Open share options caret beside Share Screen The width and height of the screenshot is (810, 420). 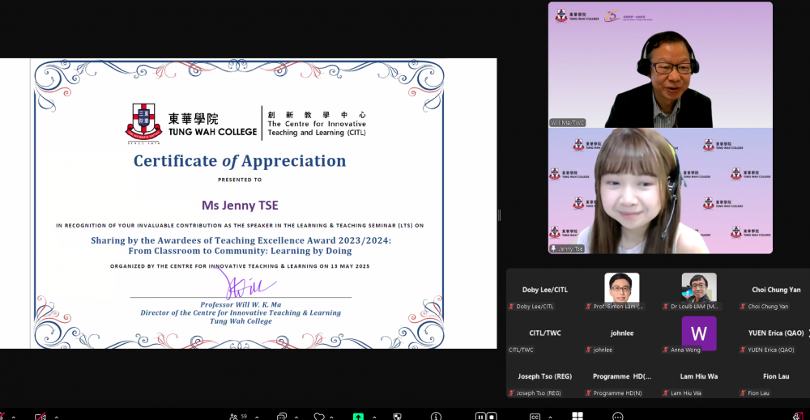pos(374,417)
